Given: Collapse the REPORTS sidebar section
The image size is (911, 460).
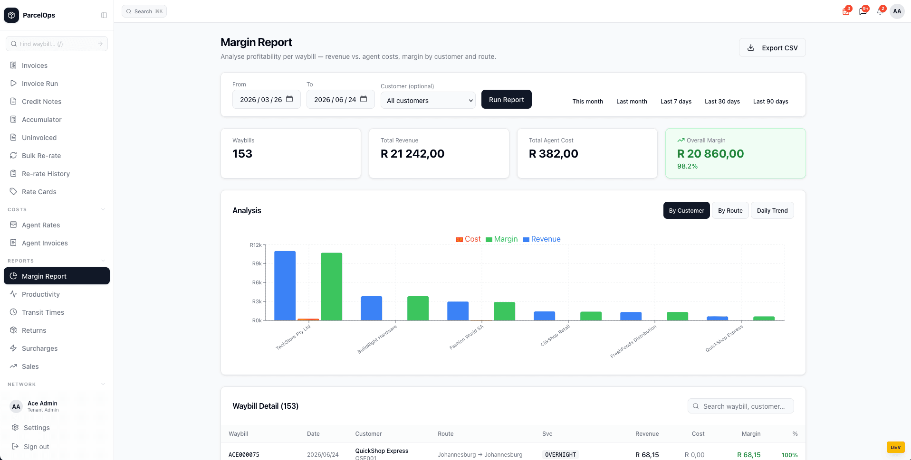Looking at the screenshot, I should (x=103, y=261).
